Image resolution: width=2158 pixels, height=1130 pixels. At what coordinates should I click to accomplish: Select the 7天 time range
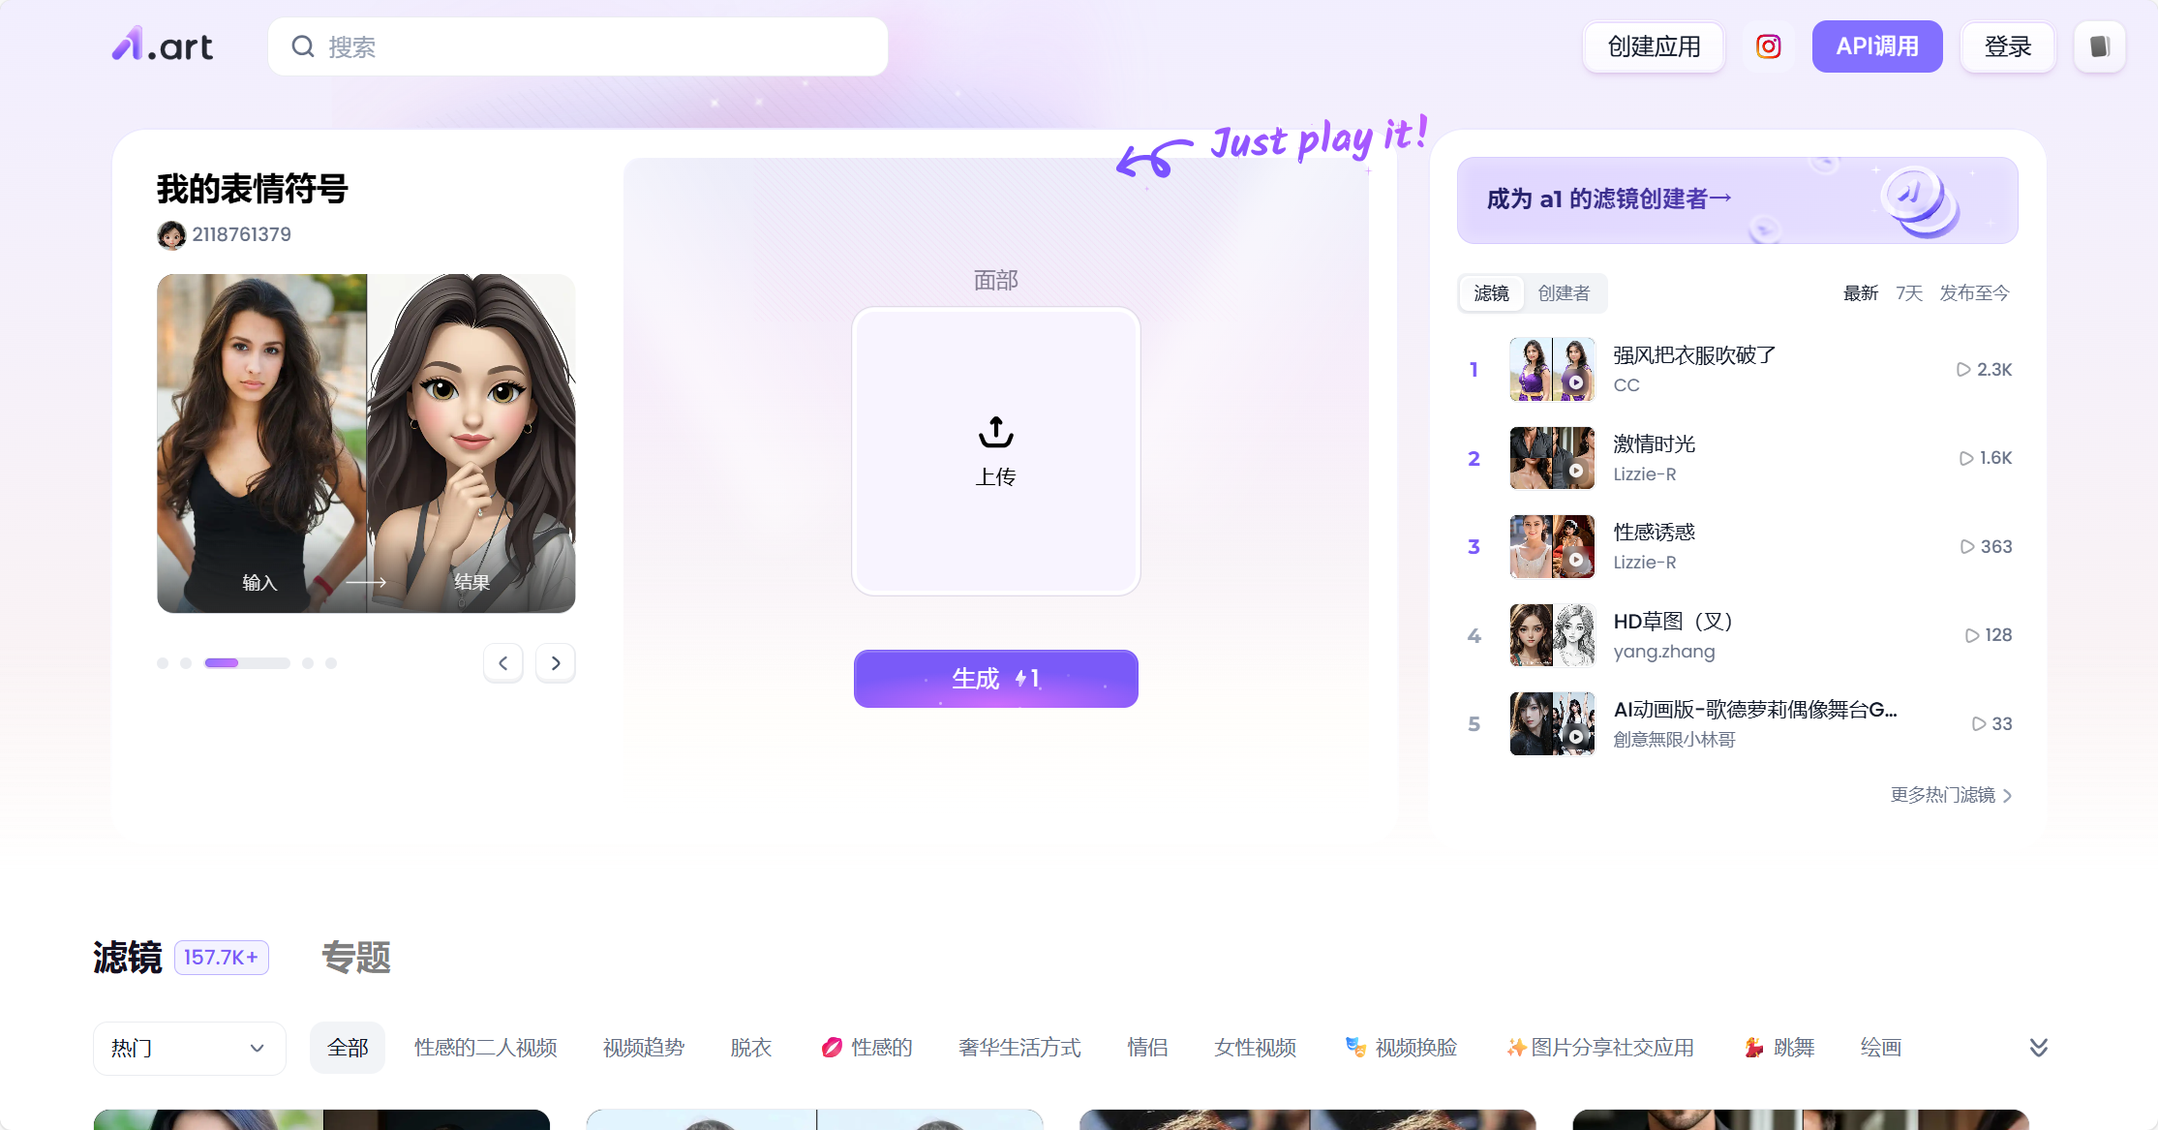click(1908, 293)
